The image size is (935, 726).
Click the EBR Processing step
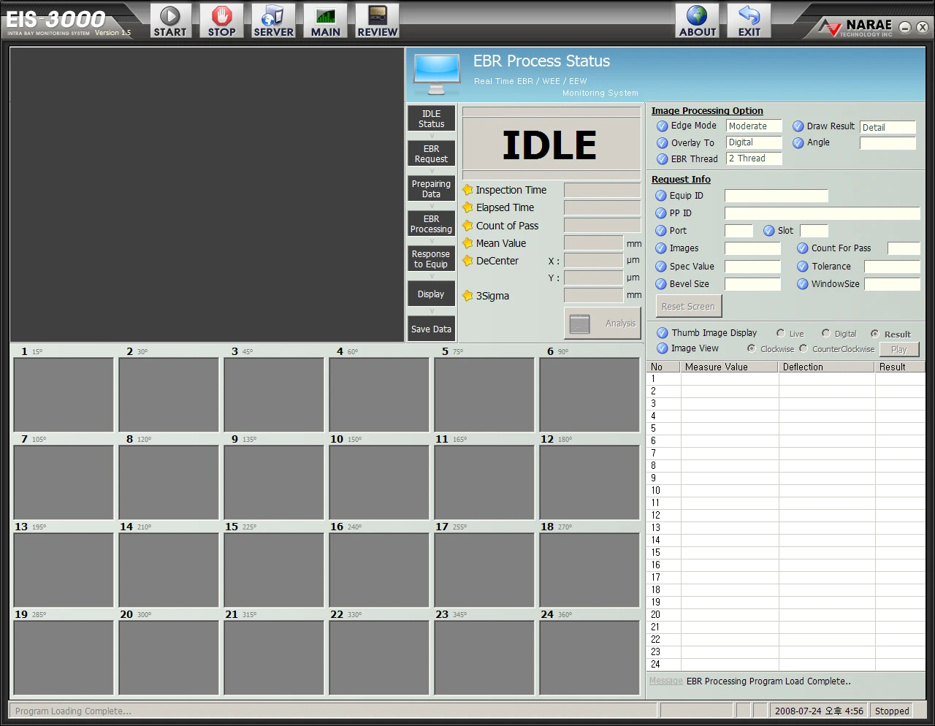[431, 223]
